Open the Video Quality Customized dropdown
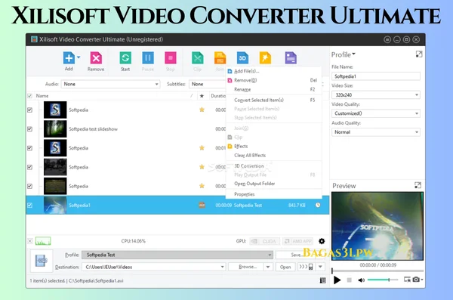 point(375,113)
